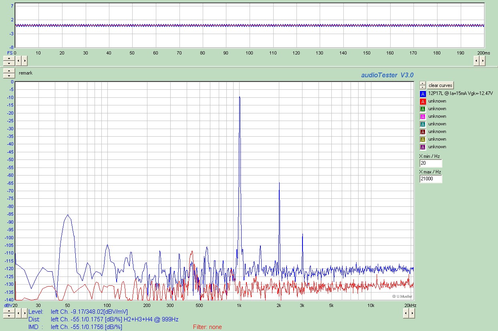Screen dimensions: 498x331
Task: Click left arrow next to Level readout
Action: point(18,313)
